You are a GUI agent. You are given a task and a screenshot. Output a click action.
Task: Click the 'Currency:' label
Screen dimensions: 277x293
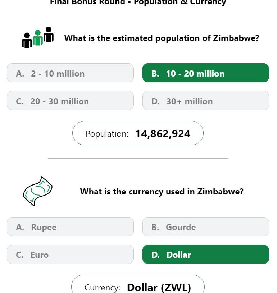(x=102, y=288)
